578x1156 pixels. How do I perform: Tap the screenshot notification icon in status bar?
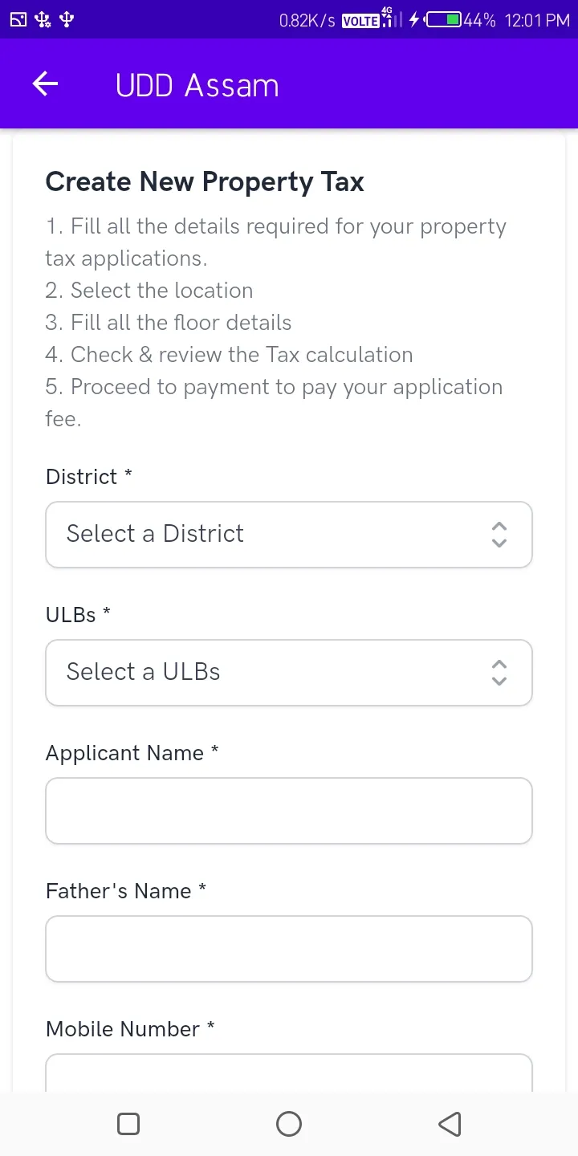tap(18, 20)
